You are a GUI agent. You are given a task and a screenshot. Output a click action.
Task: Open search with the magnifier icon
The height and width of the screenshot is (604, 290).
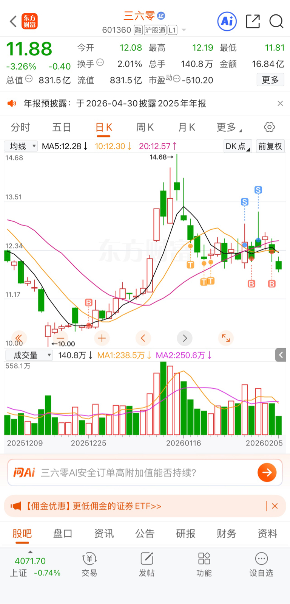click(x=276, y=21)
